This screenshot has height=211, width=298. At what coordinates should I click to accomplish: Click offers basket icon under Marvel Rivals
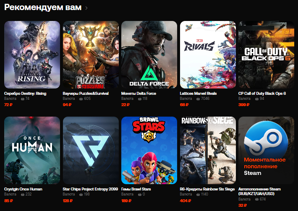[x=198, y=99]
